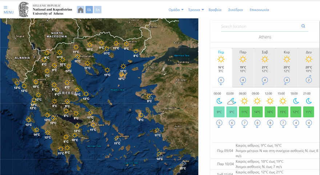320x175 pixels.
Task: Click the home icon button
Action: 80,10
